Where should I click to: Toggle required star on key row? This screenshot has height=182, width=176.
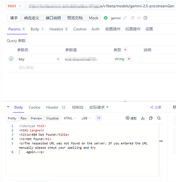(129, 59)
